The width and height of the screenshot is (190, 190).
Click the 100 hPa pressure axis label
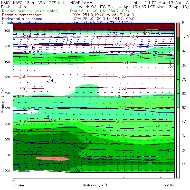pyautogui.click(x=7, y=31)
